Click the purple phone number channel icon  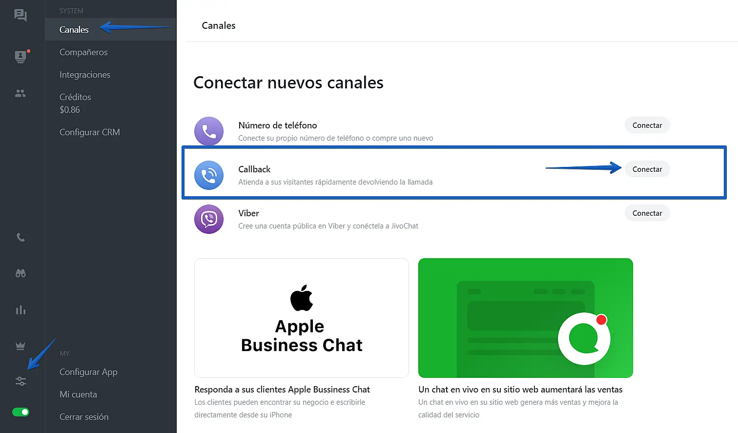(x=209, y=131)
